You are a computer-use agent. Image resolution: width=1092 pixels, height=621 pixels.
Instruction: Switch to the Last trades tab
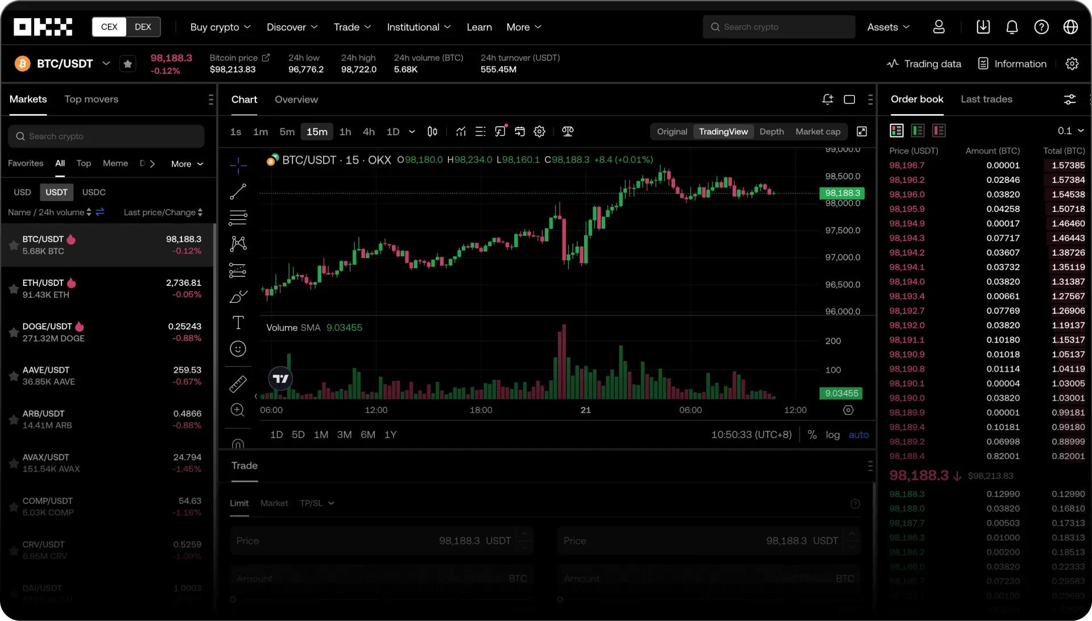(x=987, y=99)
